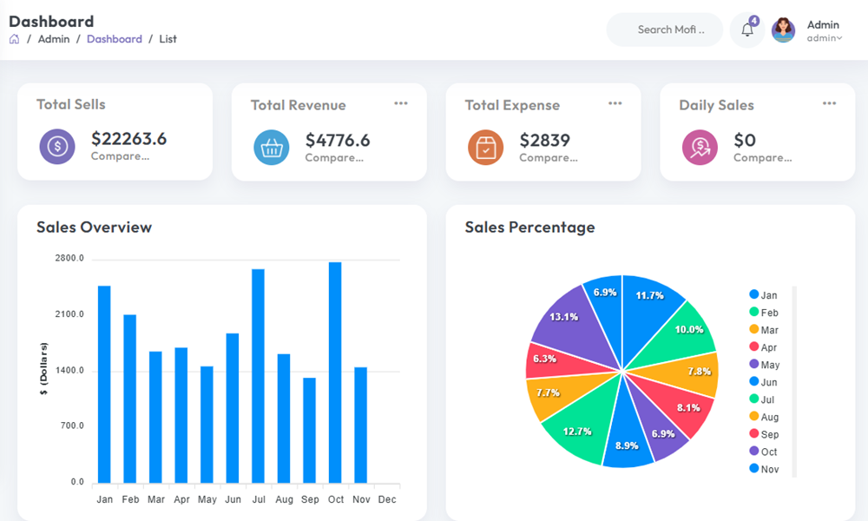
Task: Toggle Jan series in pie chart legend
Action: click(764, 295)
